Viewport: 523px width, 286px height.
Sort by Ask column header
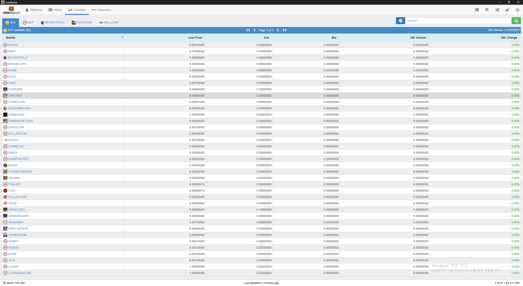(x=239, y=38)
